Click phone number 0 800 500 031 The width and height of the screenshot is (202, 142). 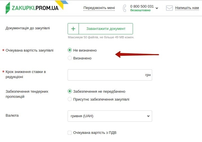tap(142, 6)
